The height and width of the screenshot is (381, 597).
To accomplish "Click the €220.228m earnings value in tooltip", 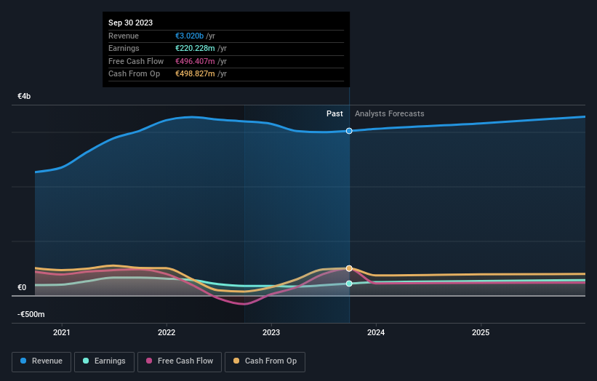I will 195,48.
